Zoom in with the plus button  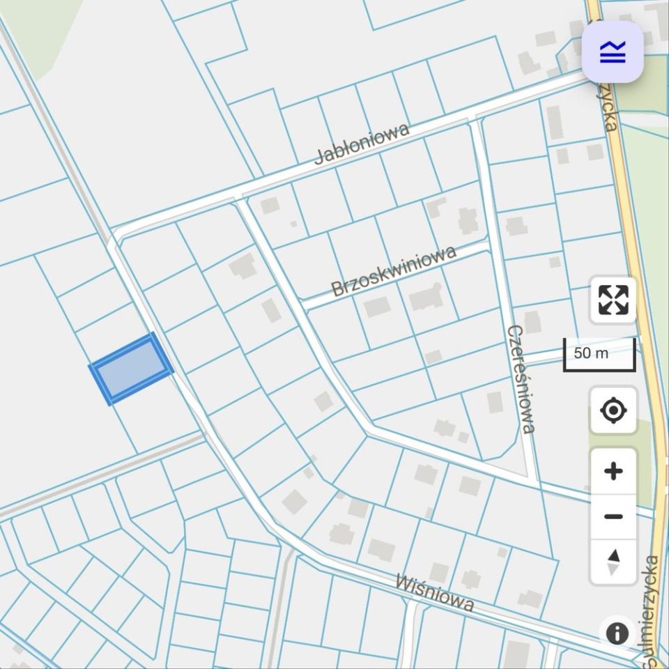(613, 472)
